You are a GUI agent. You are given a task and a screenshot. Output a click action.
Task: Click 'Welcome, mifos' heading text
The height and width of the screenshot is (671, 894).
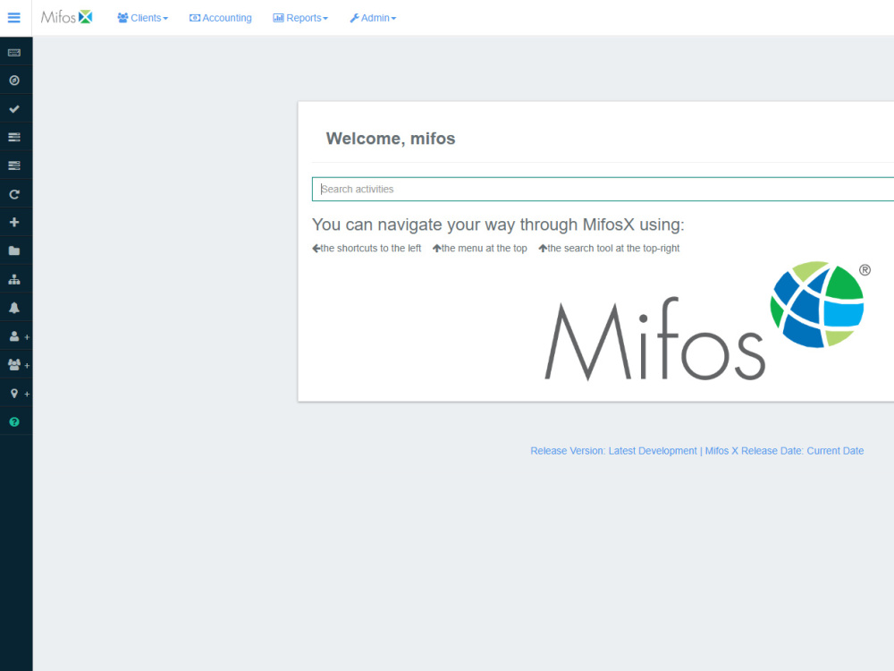tap(391, 139)
